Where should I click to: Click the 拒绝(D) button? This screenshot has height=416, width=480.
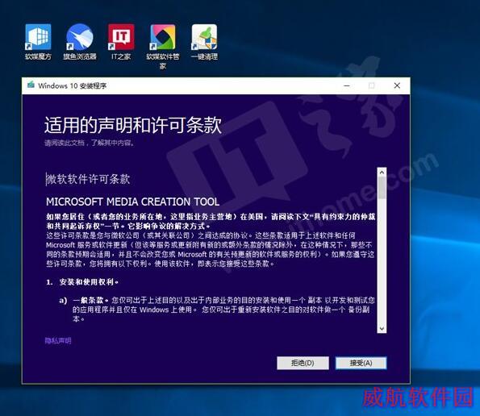(x=303, y=363)
